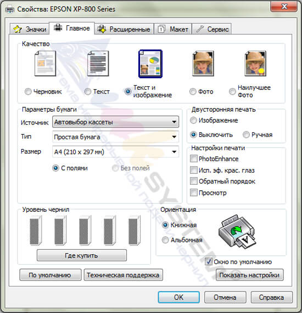
Task: Click the Отмена button
Action: click(225, 297)
